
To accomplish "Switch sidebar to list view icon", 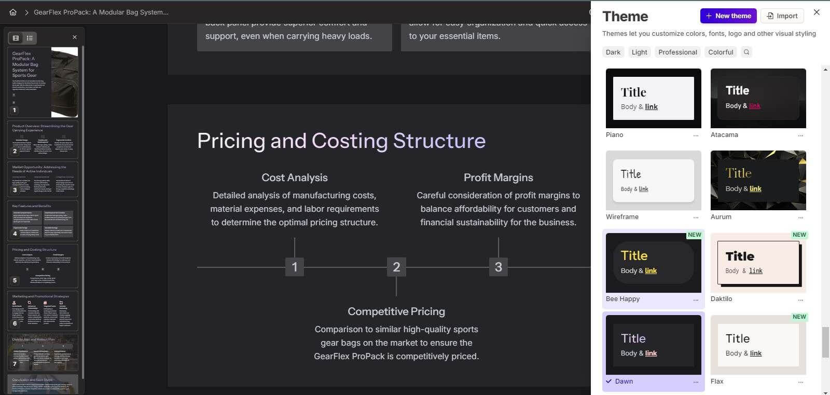I will pyautogui.click(x=30, y=38).
